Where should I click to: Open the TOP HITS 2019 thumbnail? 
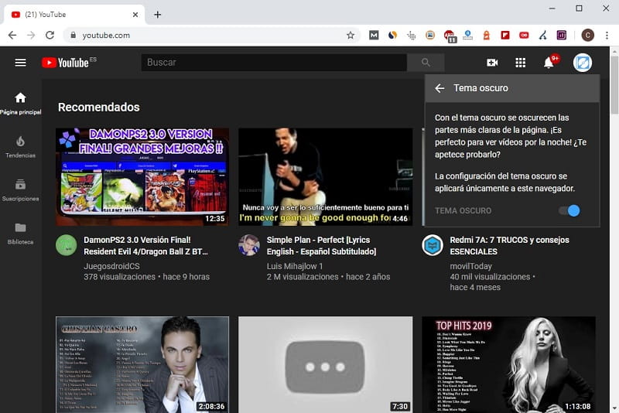pos(508,364)
